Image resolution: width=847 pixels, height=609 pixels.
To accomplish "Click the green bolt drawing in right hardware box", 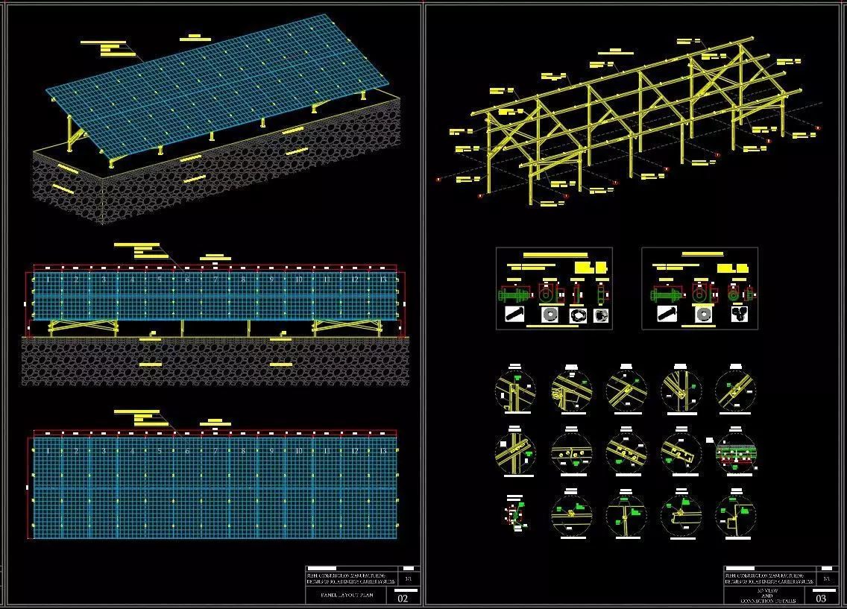I will (x=667, y=295).
